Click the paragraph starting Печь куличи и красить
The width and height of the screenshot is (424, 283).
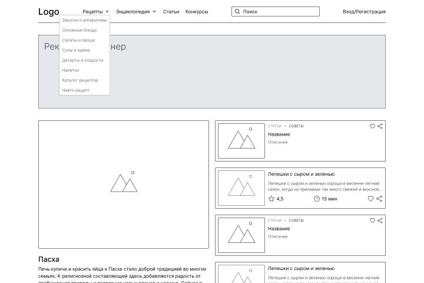(122, 275)
